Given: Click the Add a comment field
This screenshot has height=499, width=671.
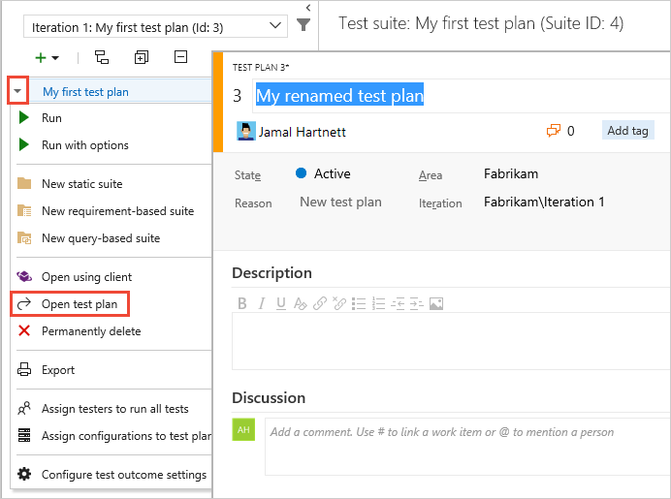Looking at the screenshot, I should [x=465, y=432].
